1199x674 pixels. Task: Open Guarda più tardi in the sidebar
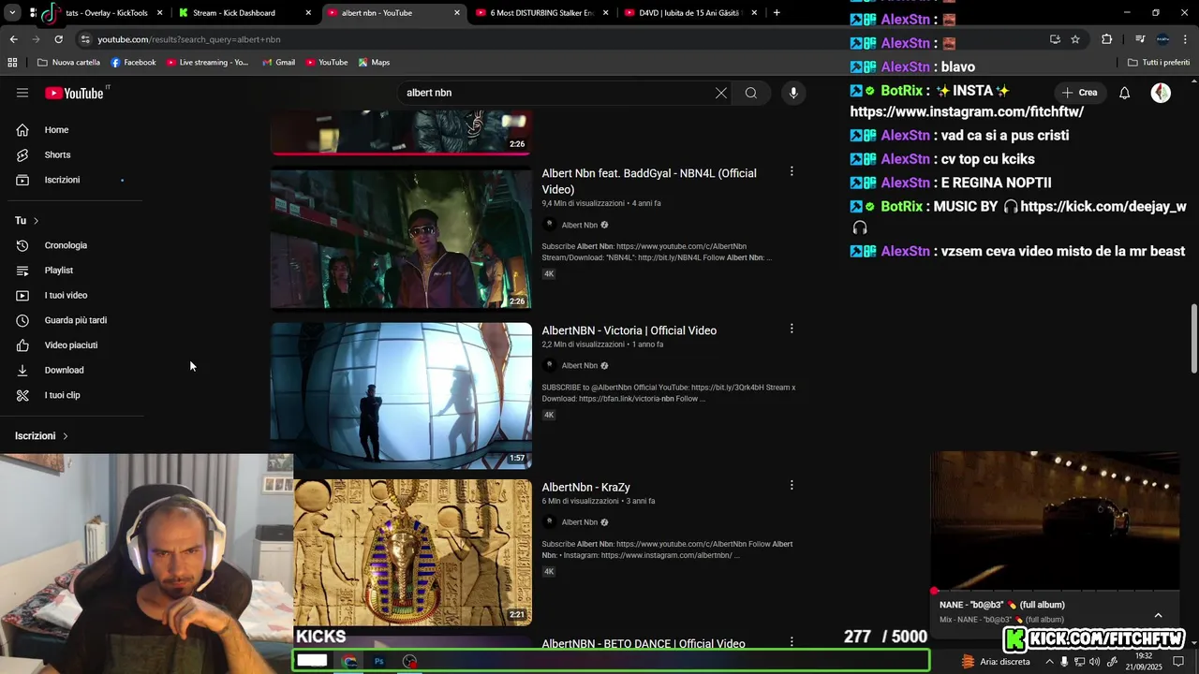click(75, 320)
